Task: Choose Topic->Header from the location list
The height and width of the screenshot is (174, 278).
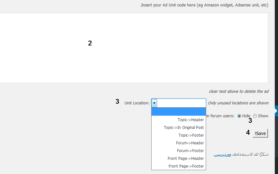Action: coord(191,120)
